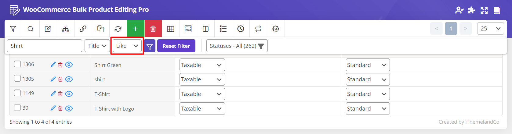The width and height of the screenshot is (512, 134).
Task: View product 30 with eye icon
Action: (x=69, y=108)
